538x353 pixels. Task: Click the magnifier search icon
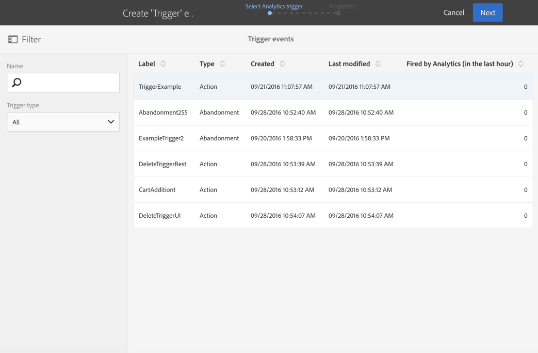pos(17,83)
